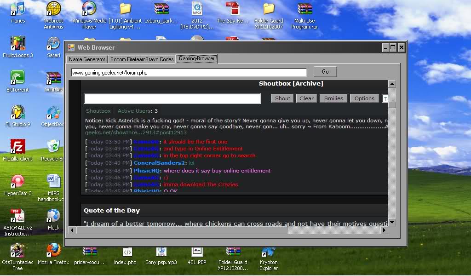Click the '[Today 03:50 PM]' timestamp
Image resolution: width=471 pixels, height=276 pixels.
tap(109, 142)
